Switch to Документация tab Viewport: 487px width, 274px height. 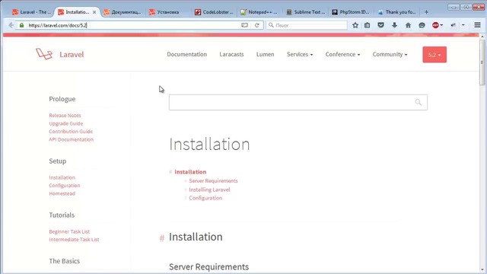point(123,12)
